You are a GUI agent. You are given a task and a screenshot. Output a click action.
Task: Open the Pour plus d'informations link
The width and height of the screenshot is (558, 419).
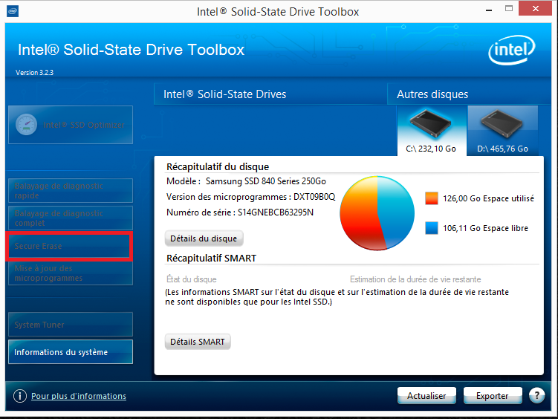[79, 396]
